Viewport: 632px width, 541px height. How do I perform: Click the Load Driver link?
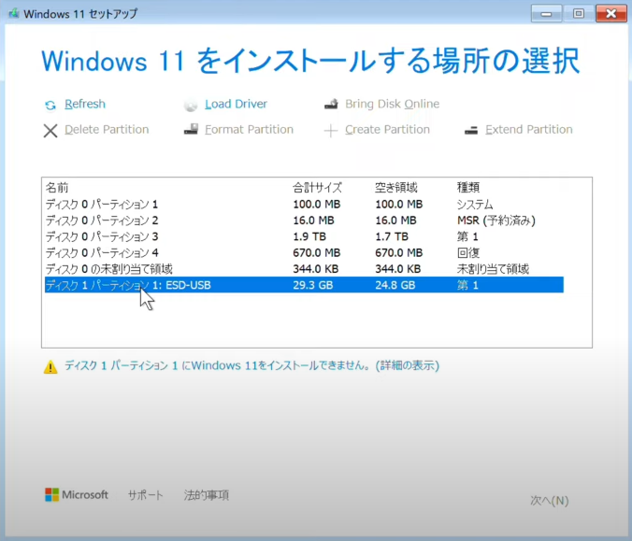click(236, 104)
